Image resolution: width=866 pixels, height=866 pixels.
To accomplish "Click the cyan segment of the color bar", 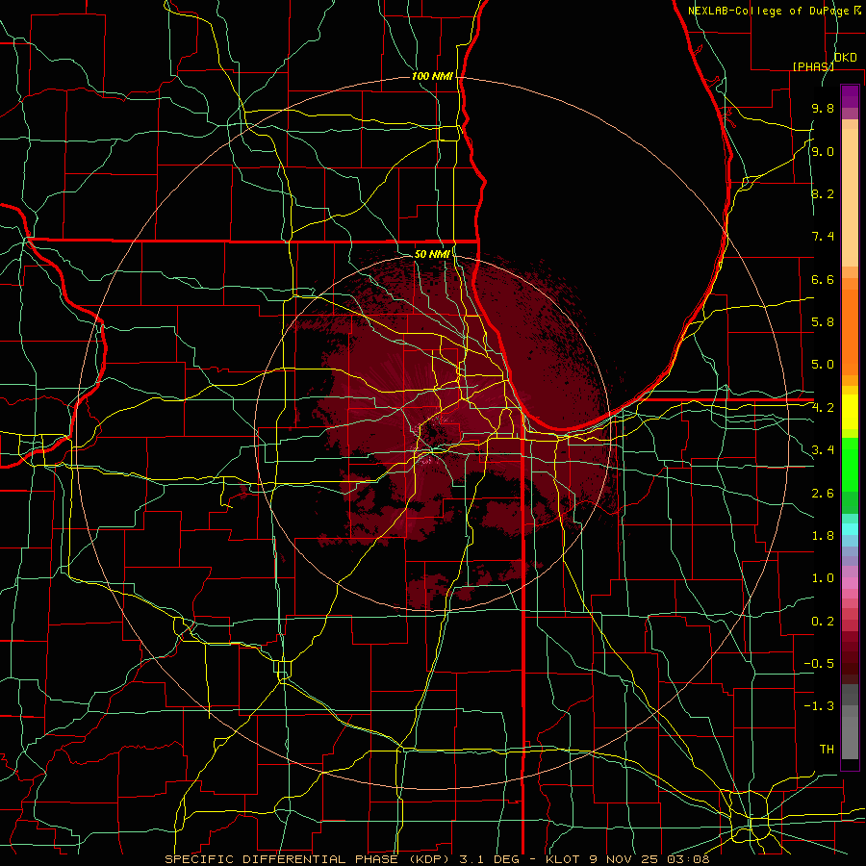I will tap(850, 529).
